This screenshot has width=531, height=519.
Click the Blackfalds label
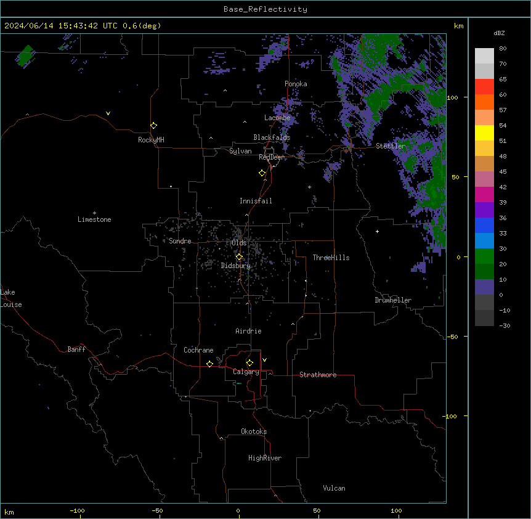coord(272,137)
